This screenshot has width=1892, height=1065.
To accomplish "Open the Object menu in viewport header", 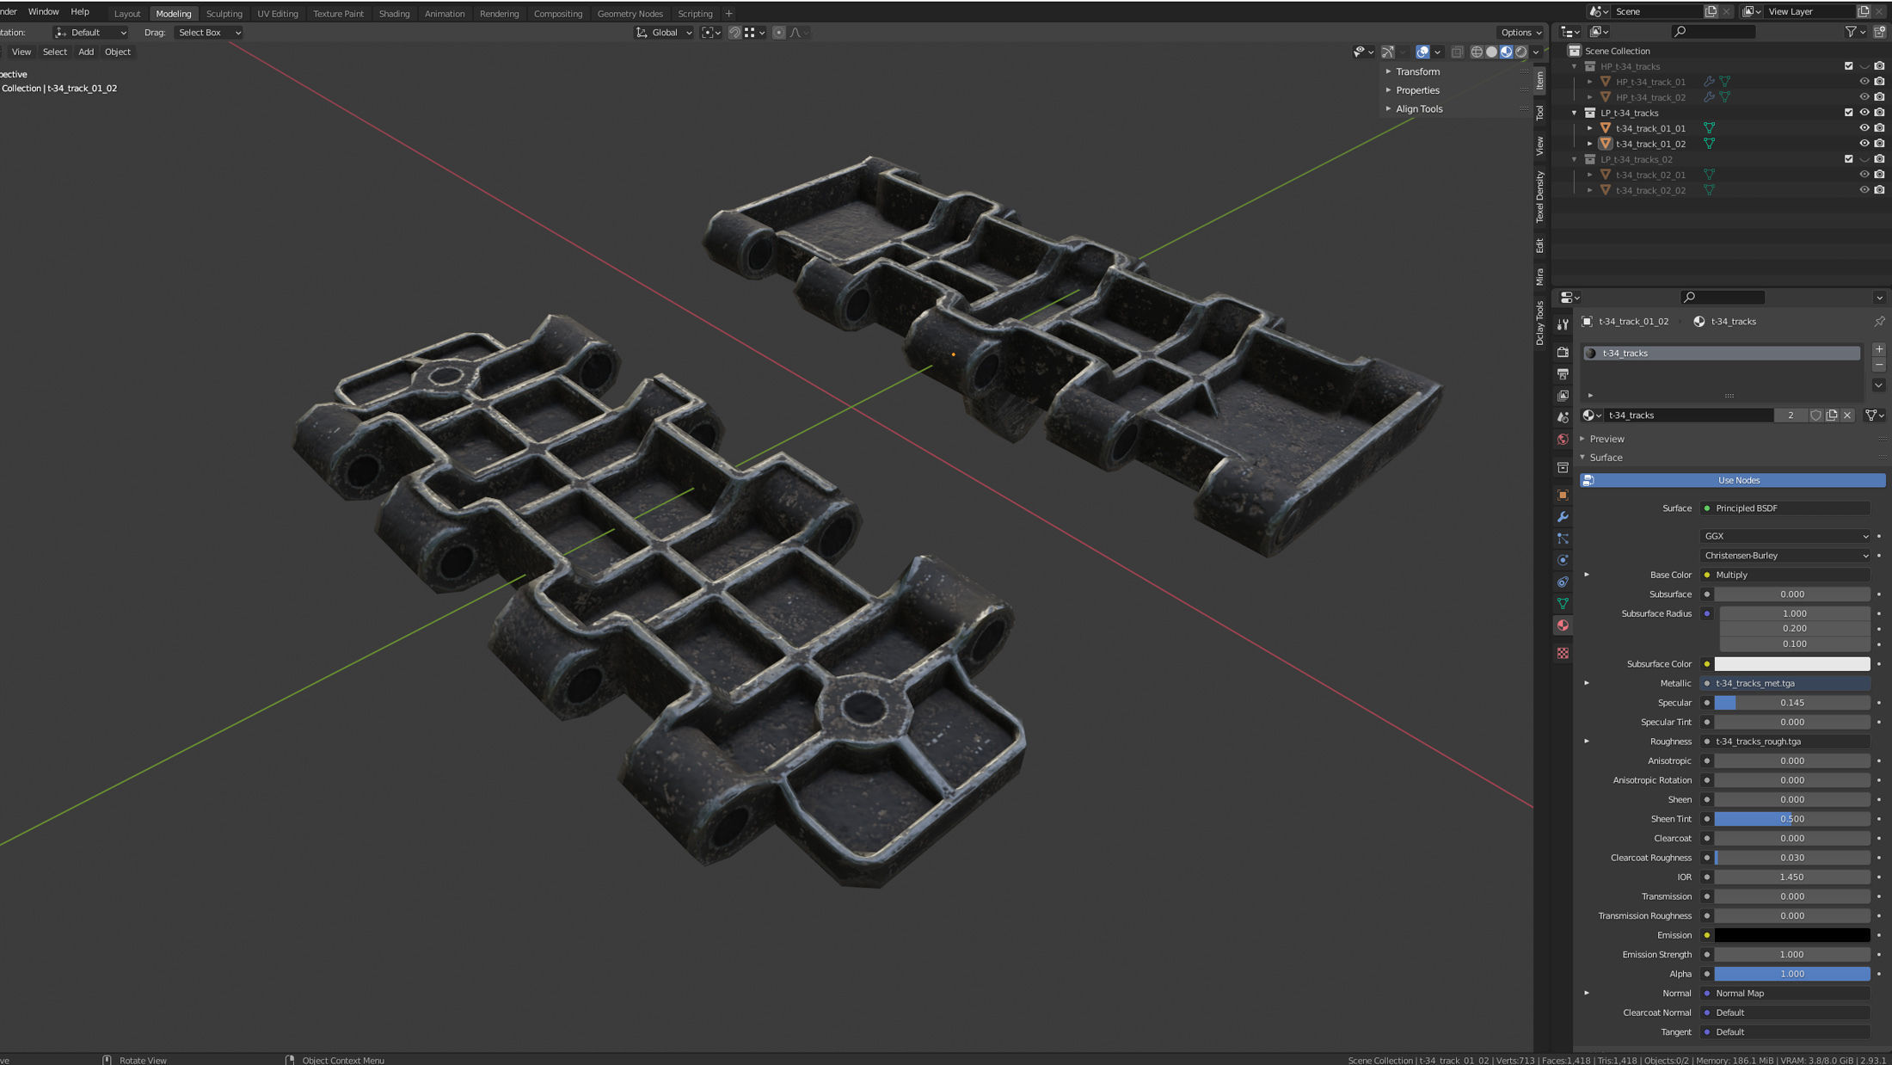I will 117,52.
